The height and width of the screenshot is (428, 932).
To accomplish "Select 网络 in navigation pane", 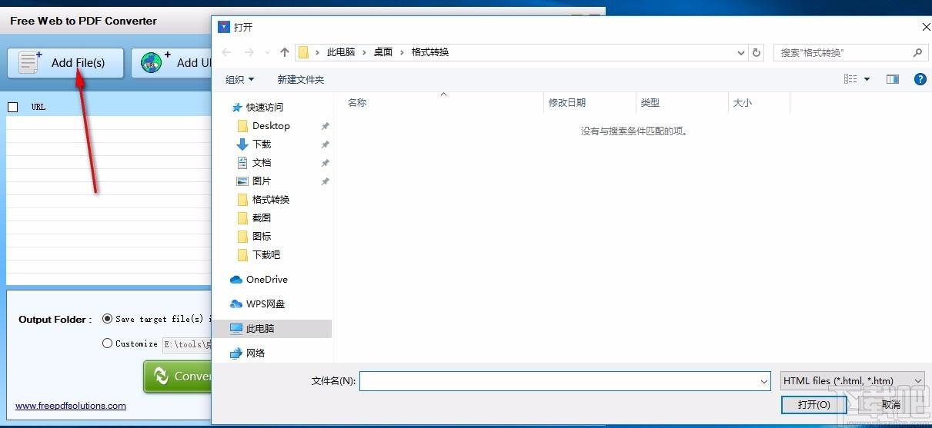I will (256, 353).
